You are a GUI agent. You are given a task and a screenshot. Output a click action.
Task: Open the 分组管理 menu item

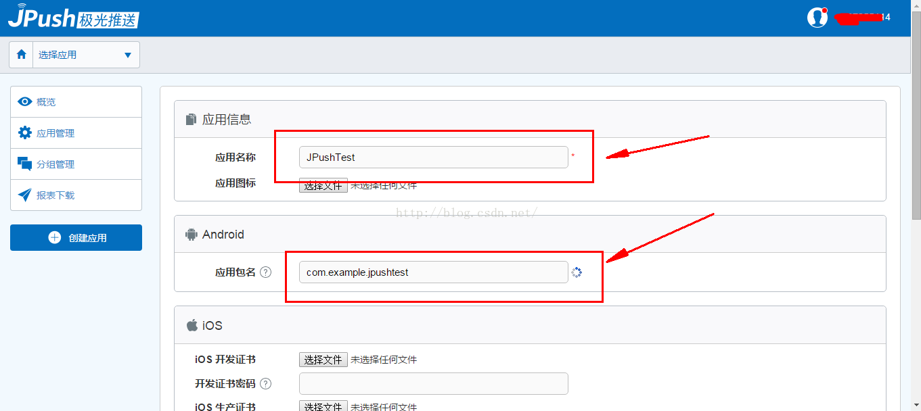[x=76, y=164]
